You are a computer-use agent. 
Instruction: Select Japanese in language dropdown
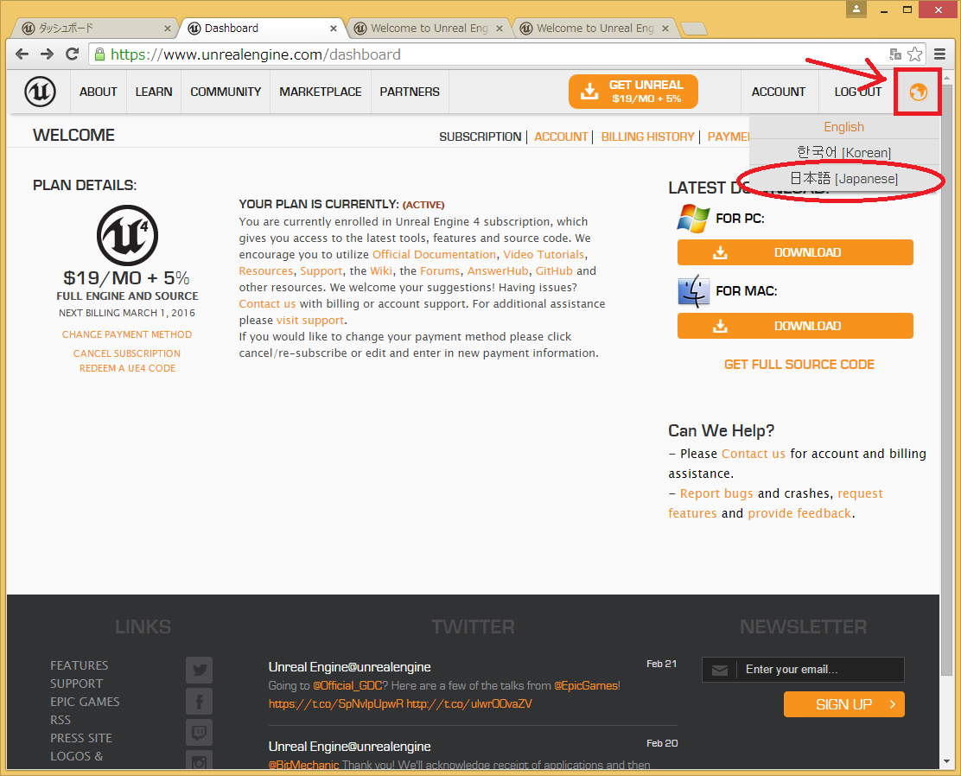pos(844,178)
